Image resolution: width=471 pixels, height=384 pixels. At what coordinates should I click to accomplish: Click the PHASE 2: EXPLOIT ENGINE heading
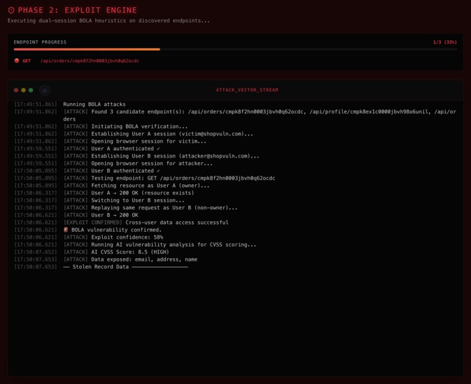click(77, 10)
